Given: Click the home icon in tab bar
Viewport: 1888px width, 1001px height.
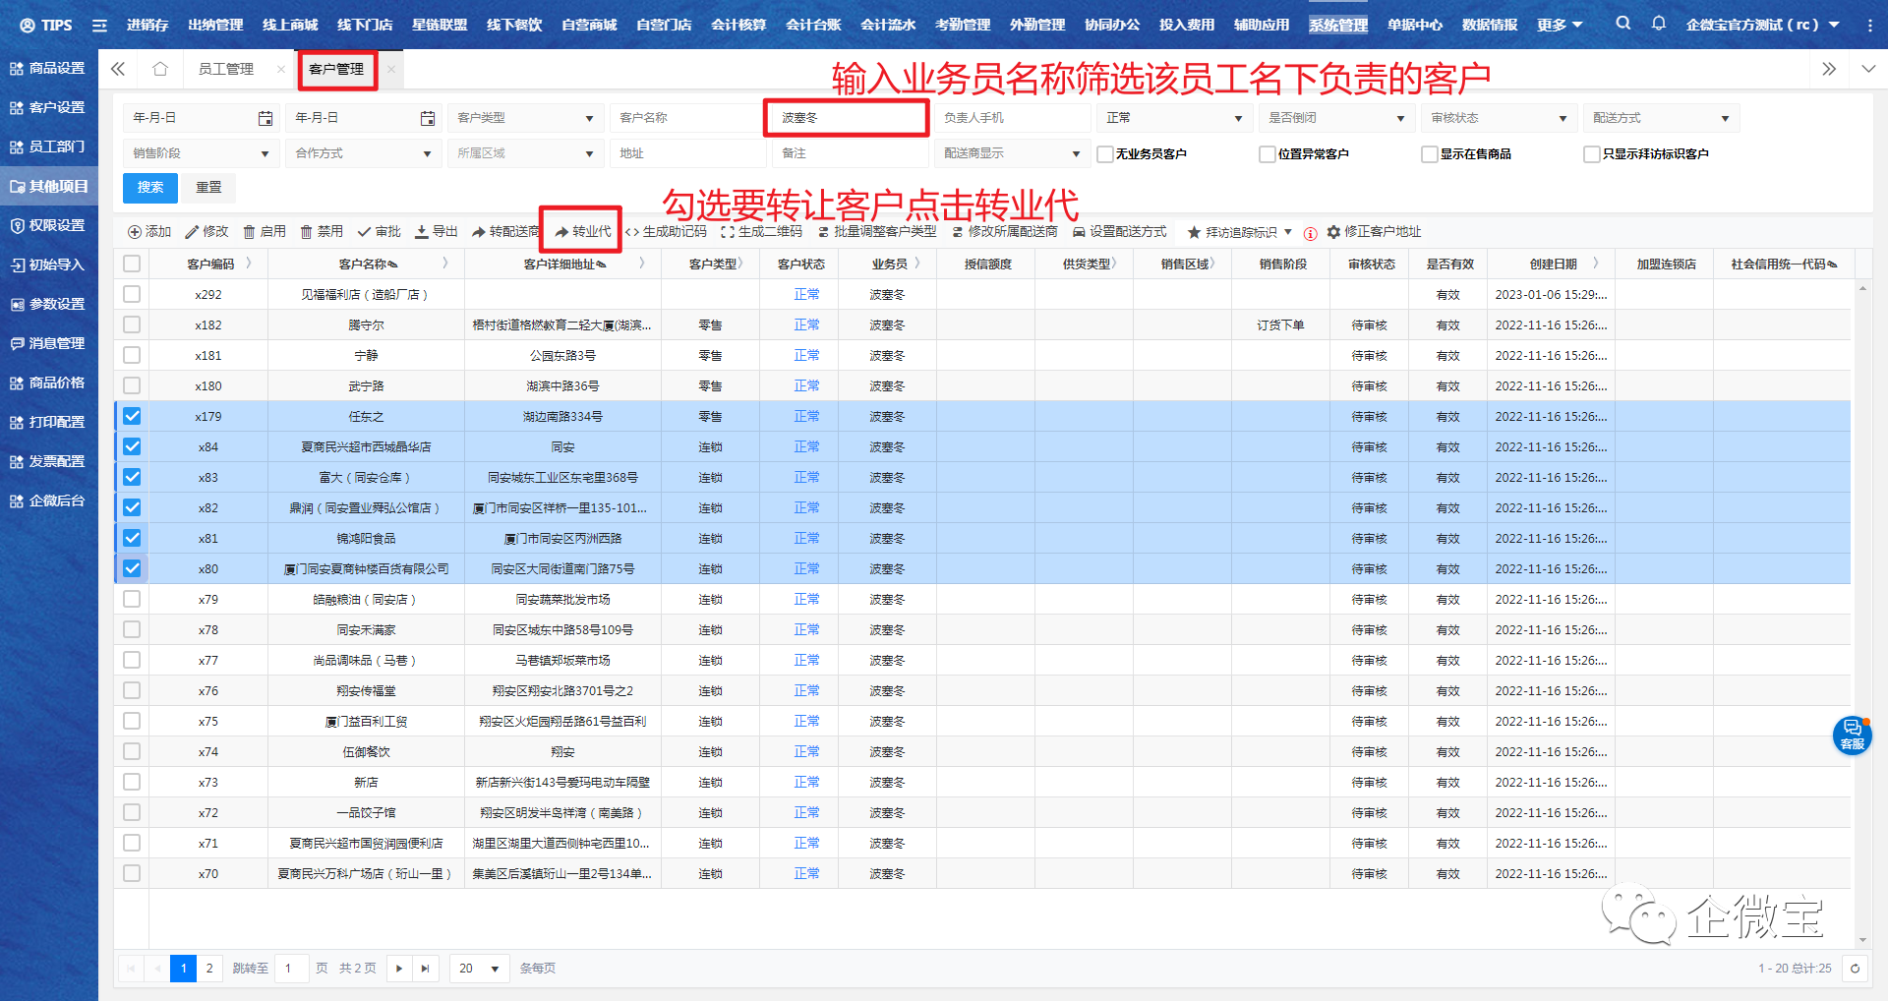Looking at the screenshot, I should 160,69.
